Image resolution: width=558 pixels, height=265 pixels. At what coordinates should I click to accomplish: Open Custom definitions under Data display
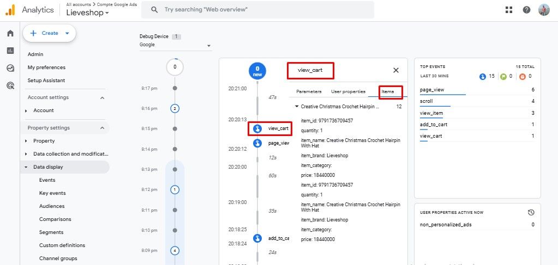point(62,245)
